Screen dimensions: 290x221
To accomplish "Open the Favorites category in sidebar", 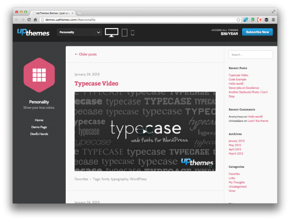I will [234, 174].
